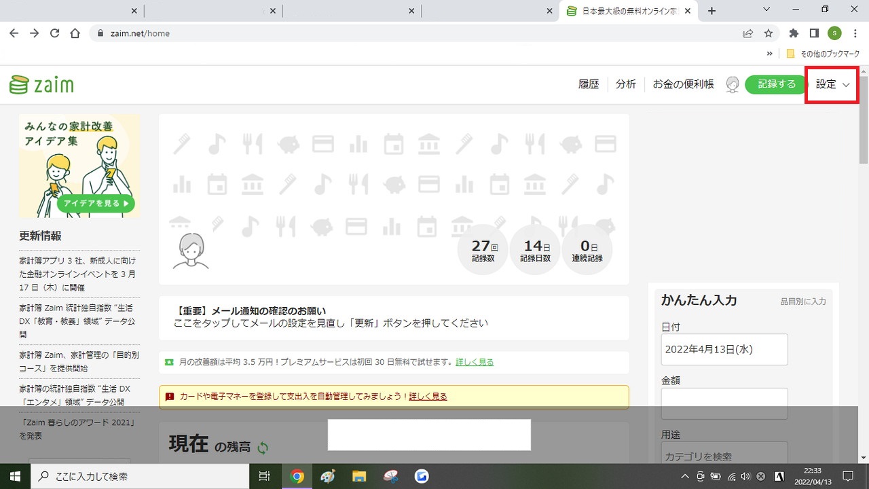Click the IME input mode A indicator
Image resolution: width=869 pixels, height=489 pixels.
pos(781,476)
